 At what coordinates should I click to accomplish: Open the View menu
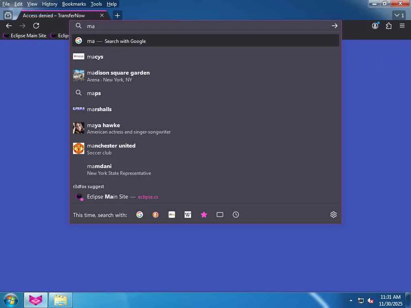pos(32,4)
